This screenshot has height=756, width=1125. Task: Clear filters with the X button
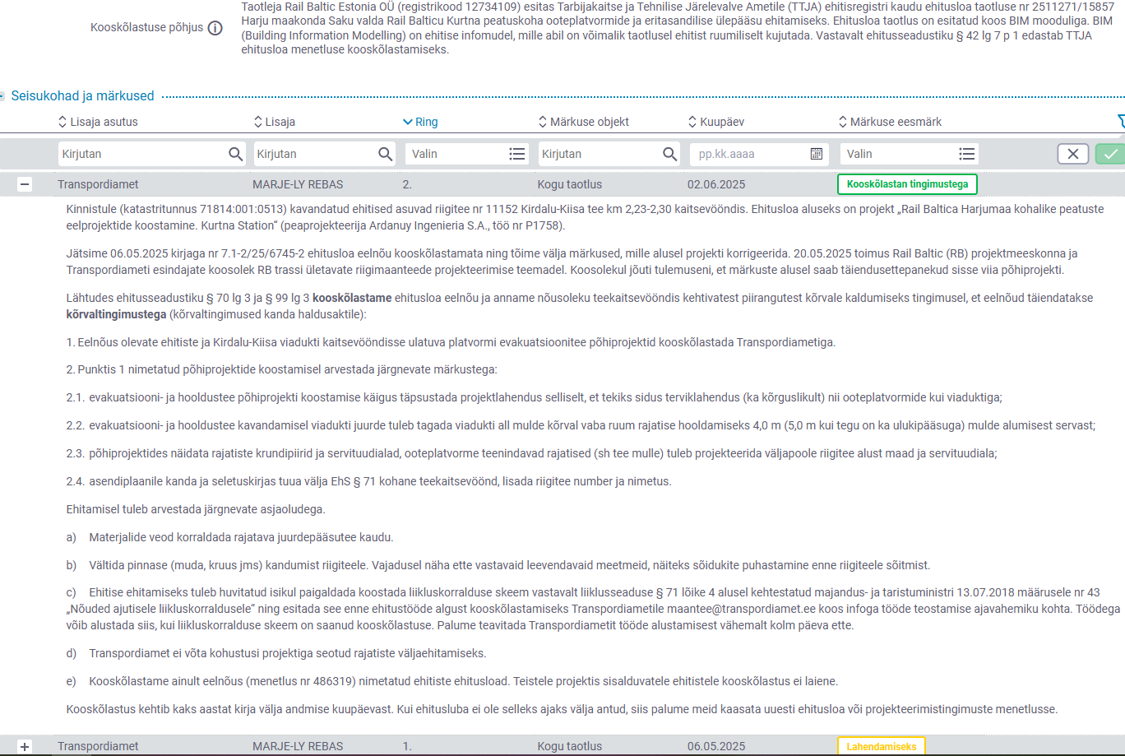click(1073, 154)
